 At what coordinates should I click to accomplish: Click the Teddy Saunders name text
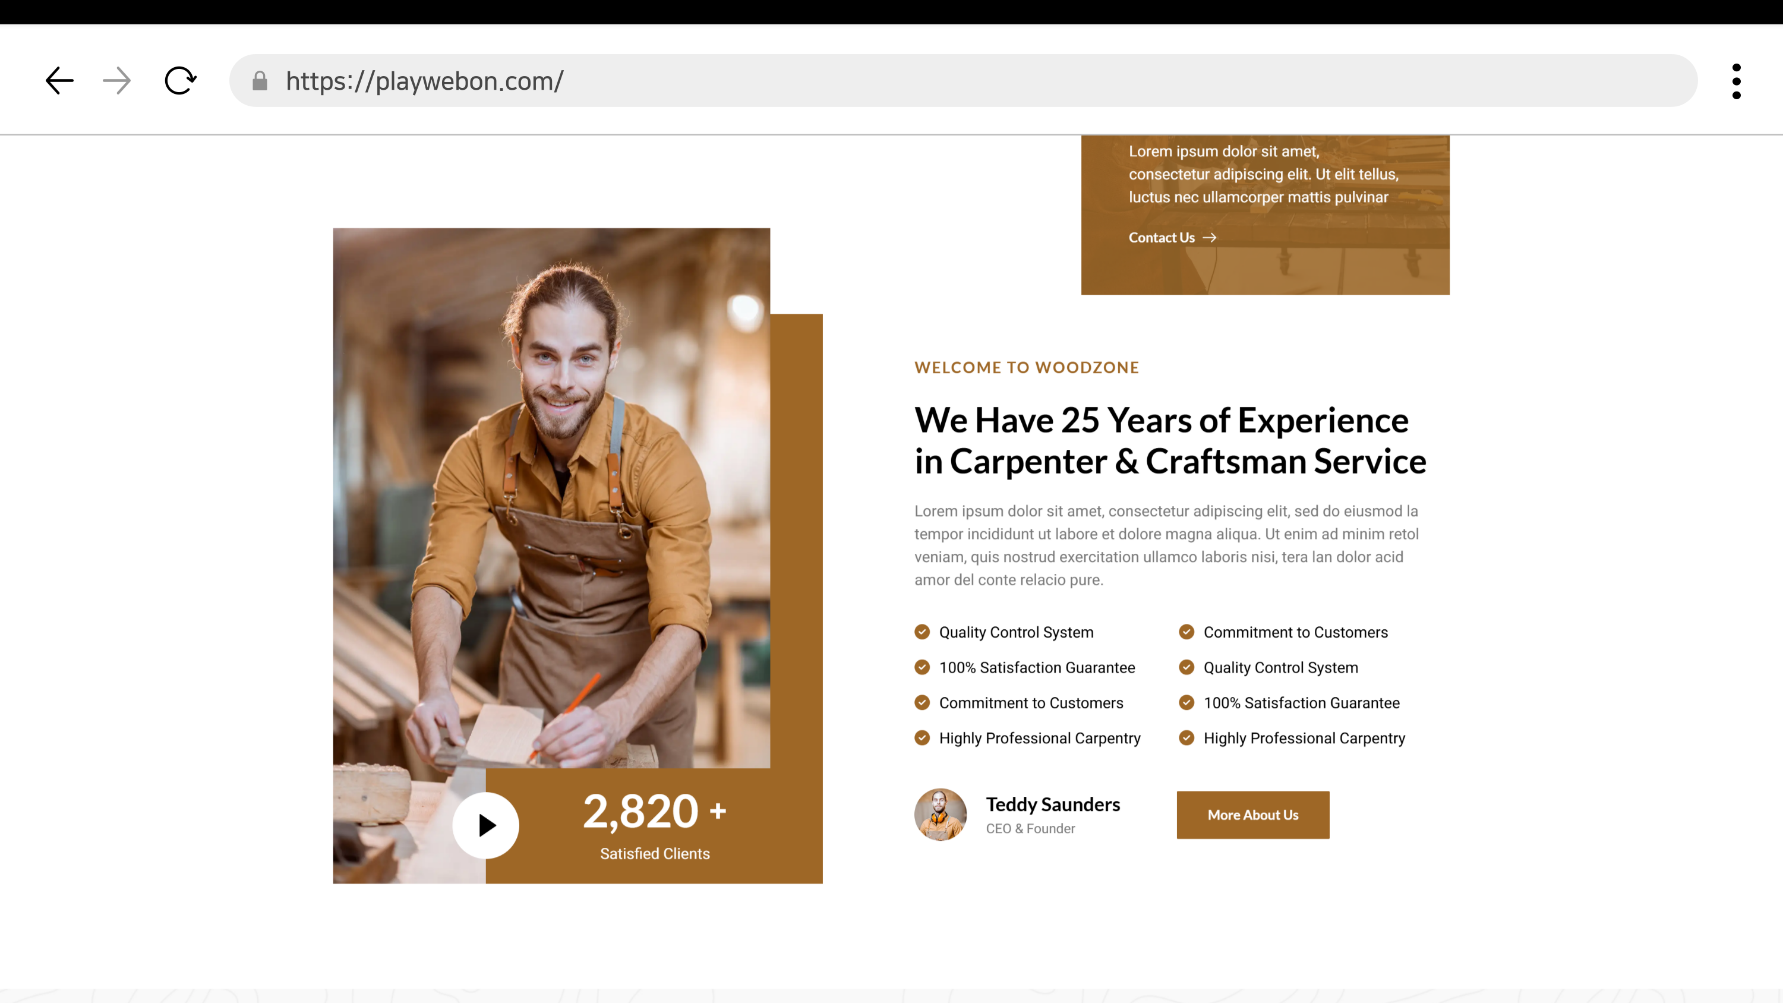(1053, 805)
